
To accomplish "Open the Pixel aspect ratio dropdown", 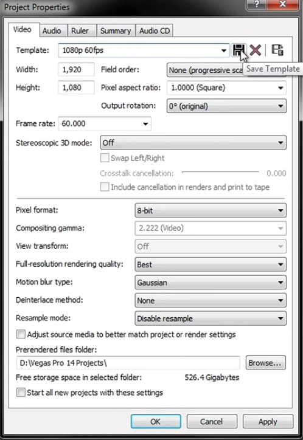I will pyautogui.click(x=226, y=88).
